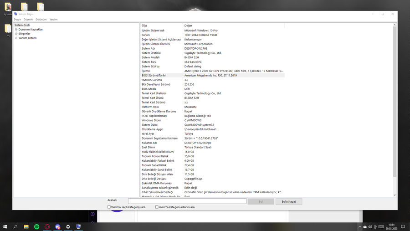The height and width of the screenshot is (231, 410).
Task: Open Spotify from taskbar
Action: point(36,227)
